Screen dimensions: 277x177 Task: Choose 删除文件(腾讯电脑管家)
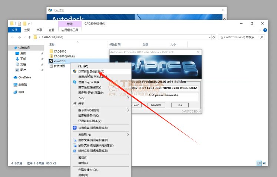(x=101, y=140)
